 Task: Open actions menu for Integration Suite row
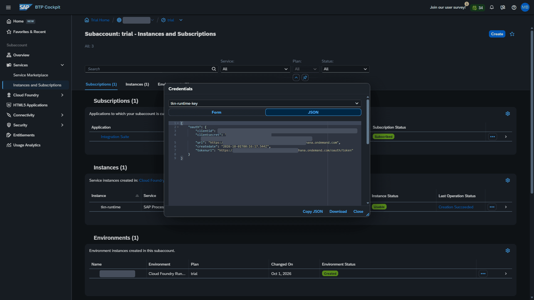point(492,137)
